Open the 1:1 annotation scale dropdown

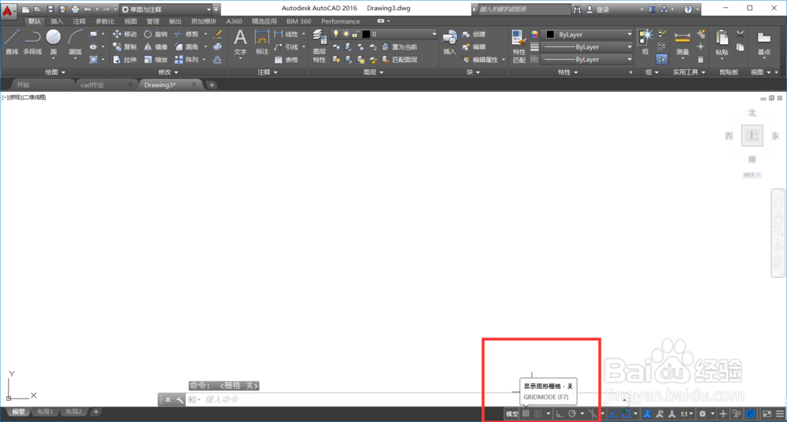686,413
